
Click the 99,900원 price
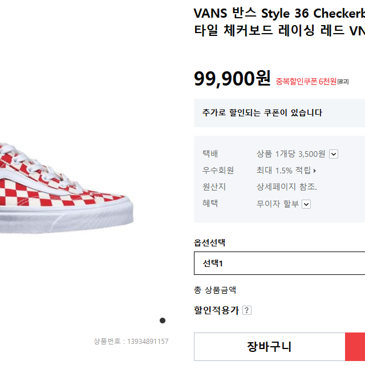coord(232,79)
